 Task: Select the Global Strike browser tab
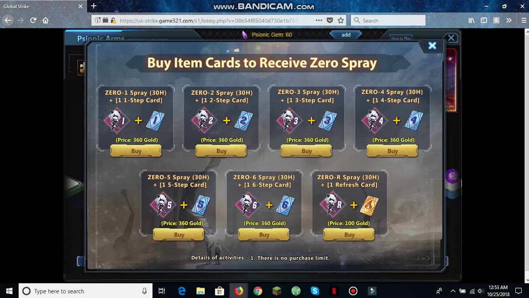tap(39, 6)
